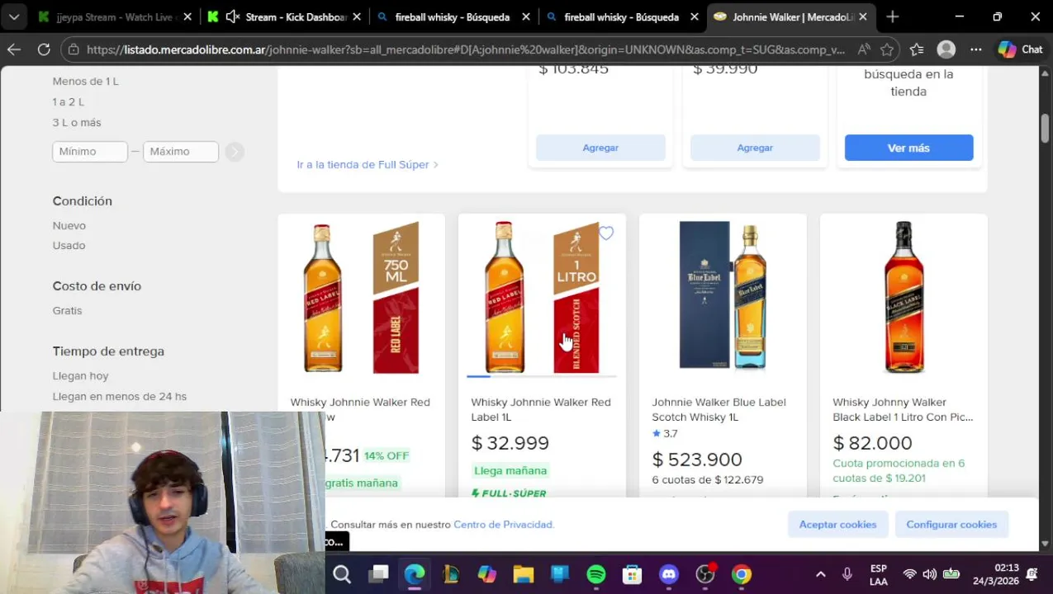
Task: Open Whisky Johnnie Walker Red Label 1L title
Action: (541, 409)
